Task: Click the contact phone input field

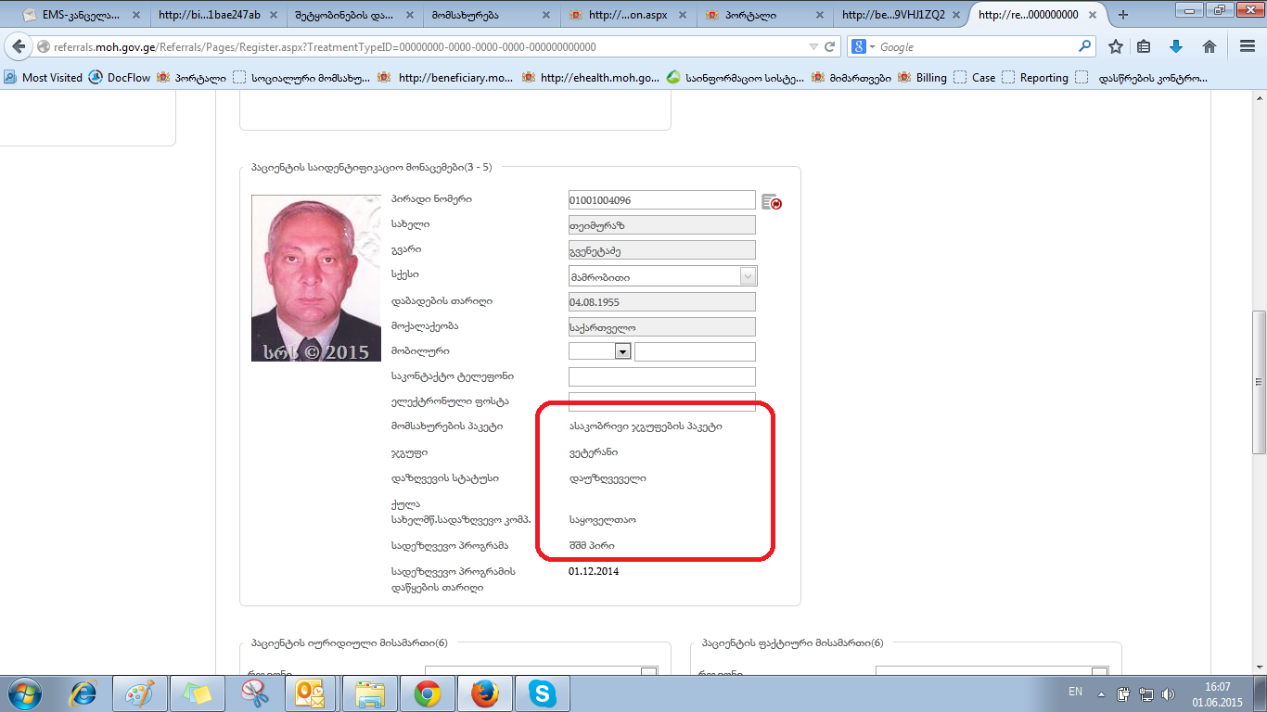Action: click(x=661, y=376)
